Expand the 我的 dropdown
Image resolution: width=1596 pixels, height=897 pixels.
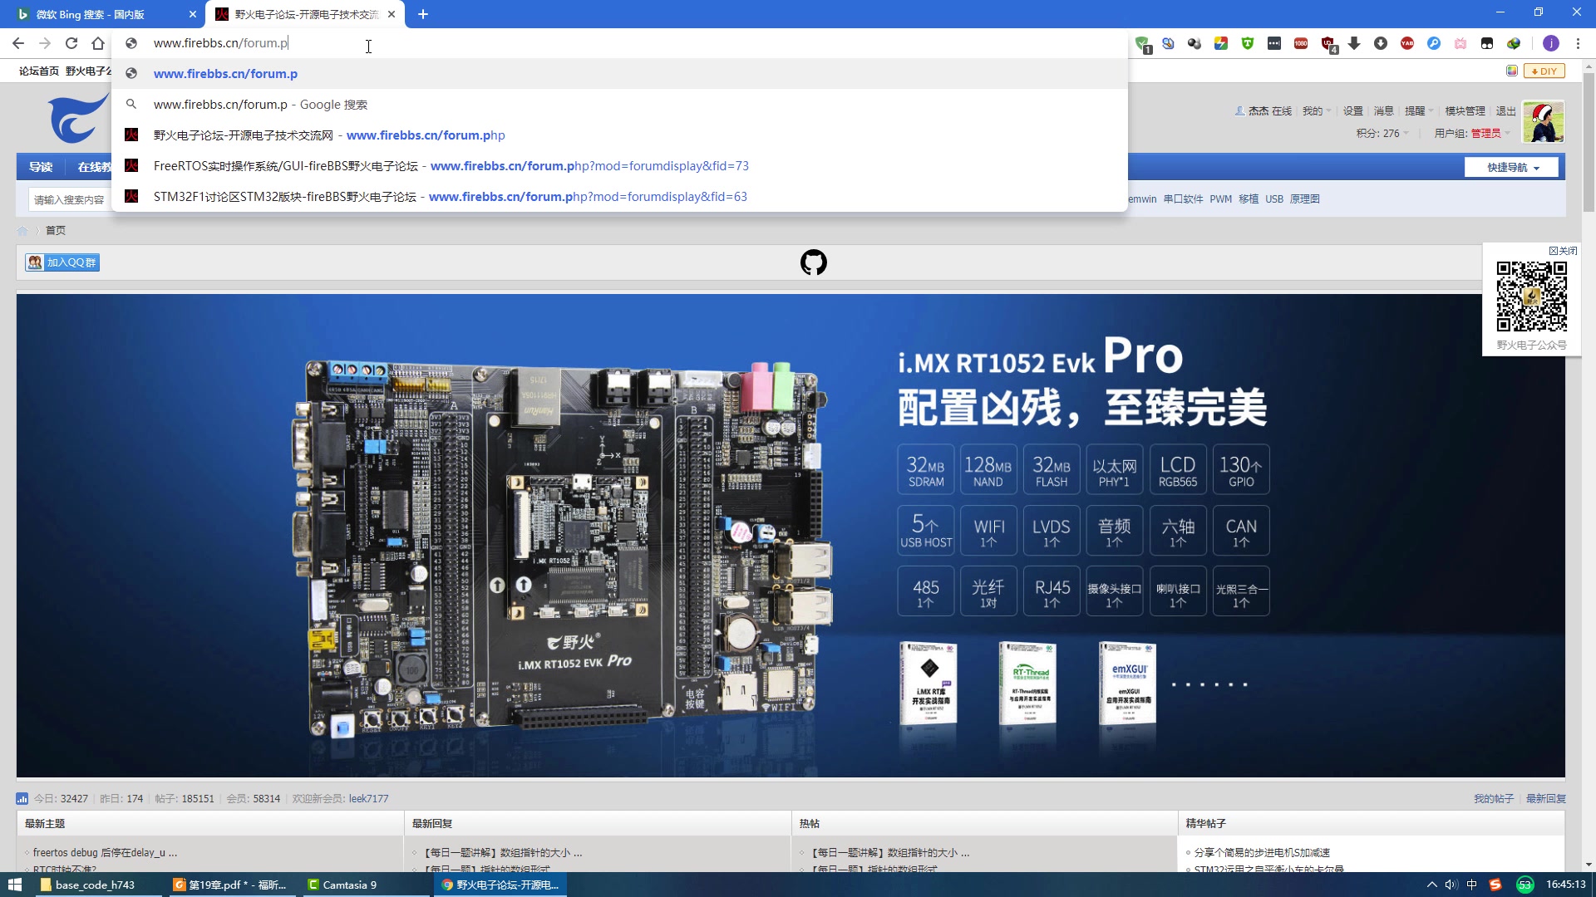pyautogui.click(x=1316, y=111)
